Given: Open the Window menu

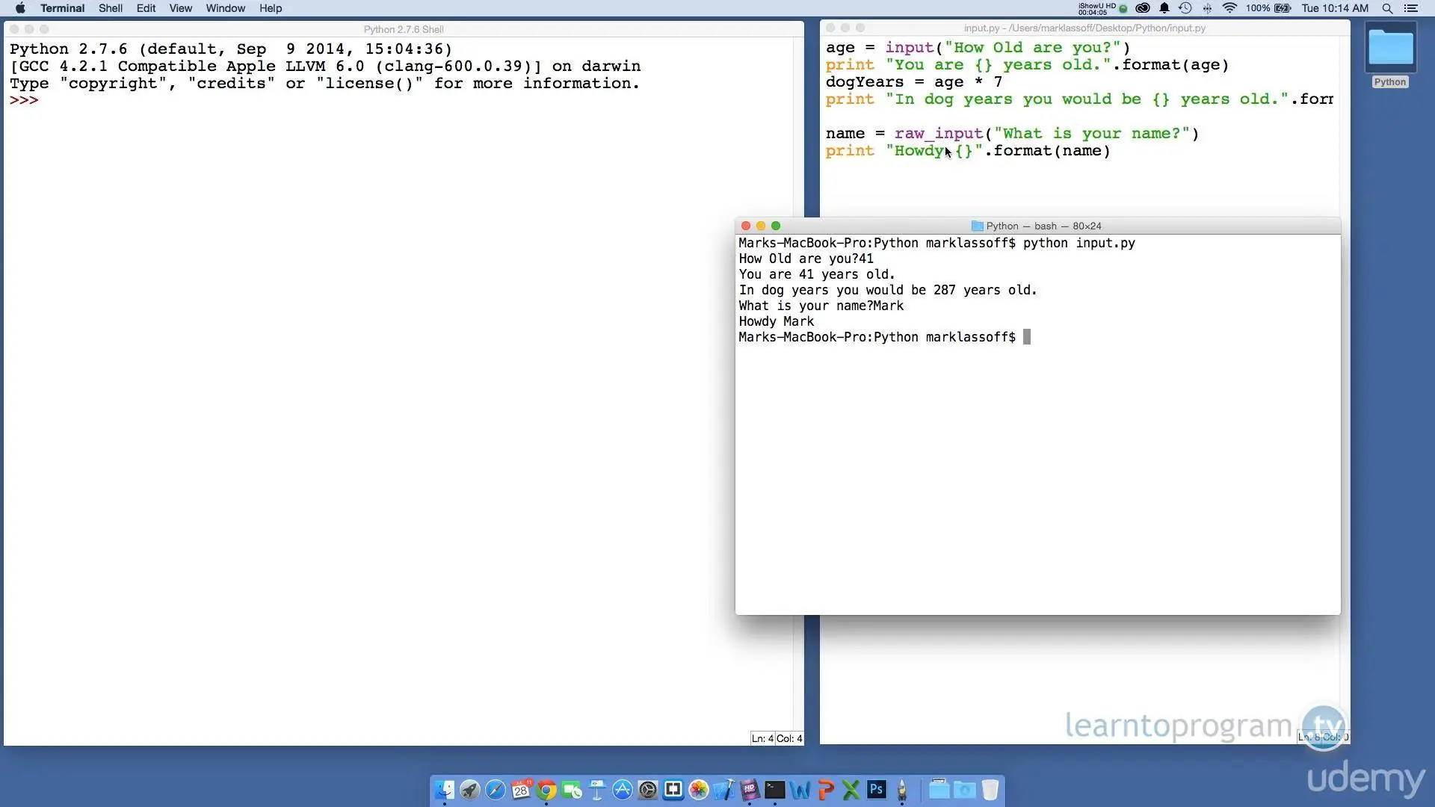Looking at the screenshot, I should click(226, 8).
